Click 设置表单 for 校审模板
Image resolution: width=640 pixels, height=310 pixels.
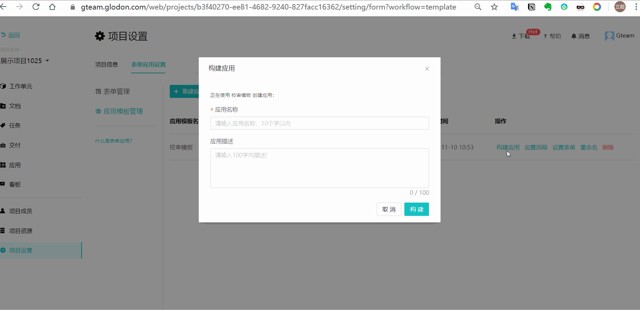pos(564,147)
